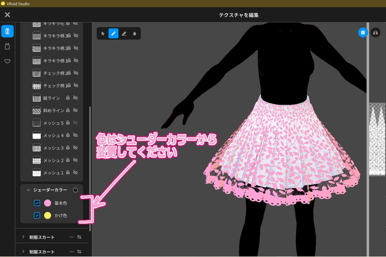Uncheck the 基本色 checkbox
Image resolution: width=386 pixels, height=257 pixels.
(37, 203)
